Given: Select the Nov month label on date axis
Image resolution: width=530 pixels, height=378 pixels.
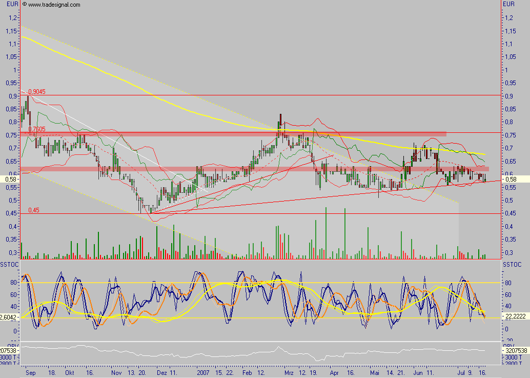Looking at the screenshot, I should point(116,372).
